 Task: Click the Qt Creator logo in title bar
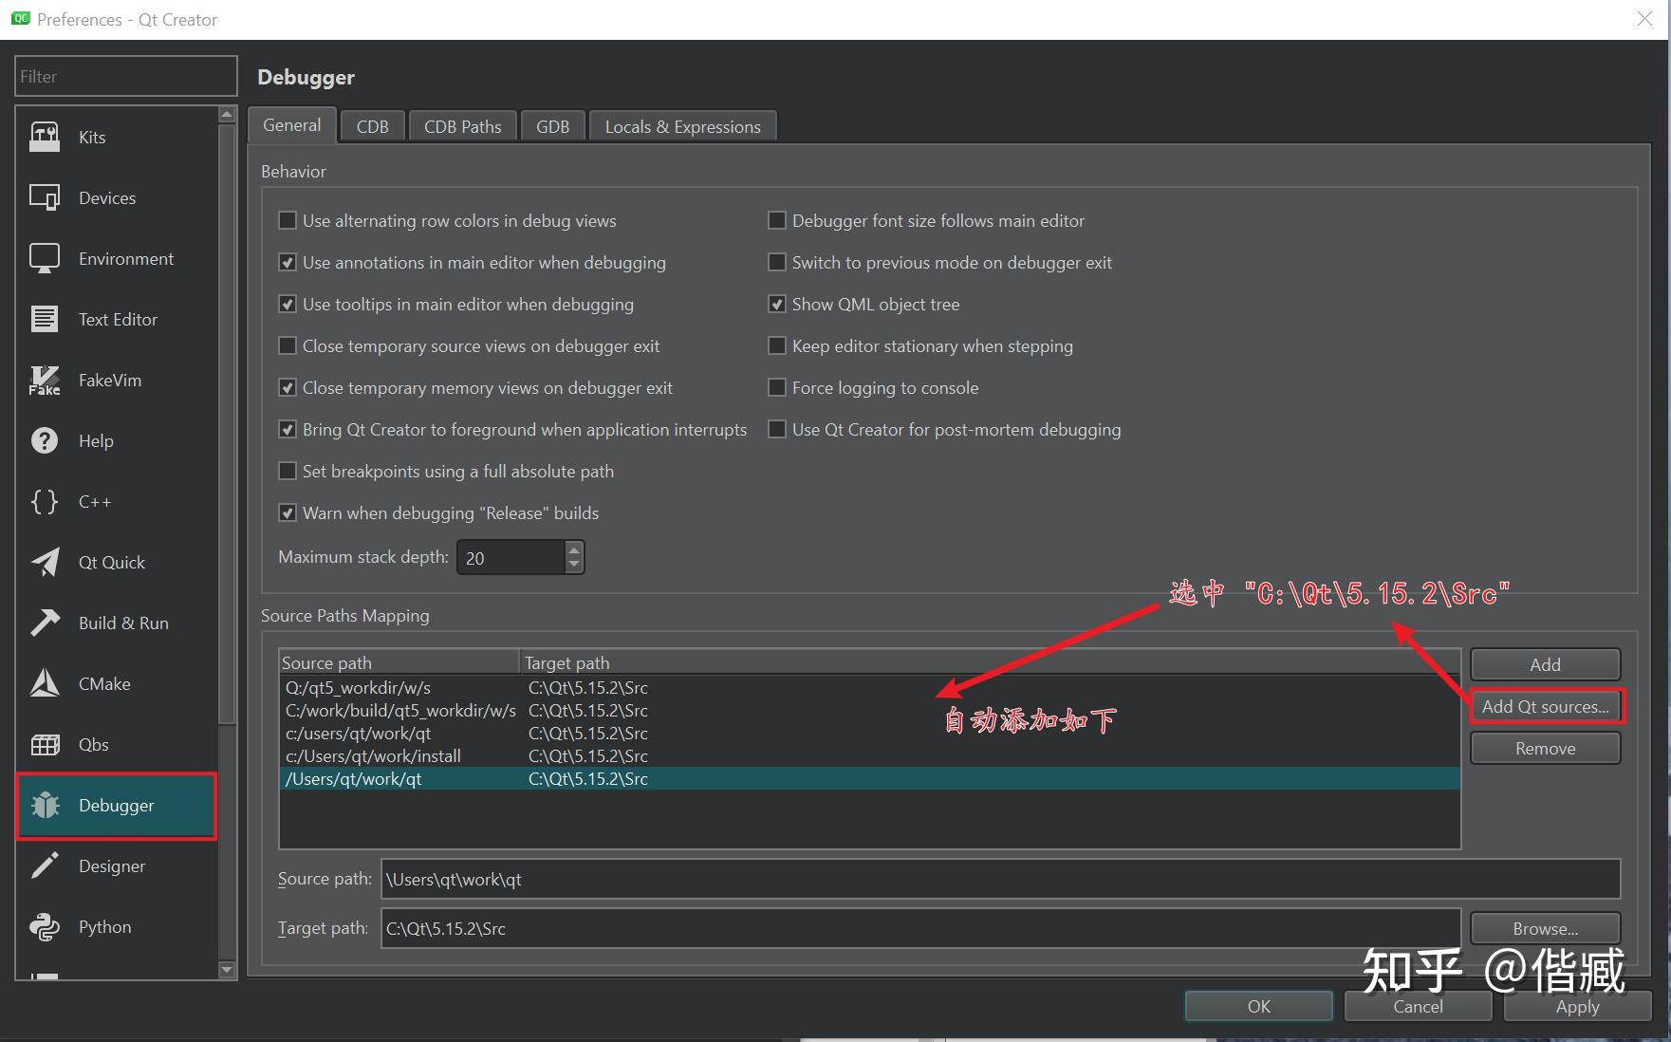(x=20, y=19)
